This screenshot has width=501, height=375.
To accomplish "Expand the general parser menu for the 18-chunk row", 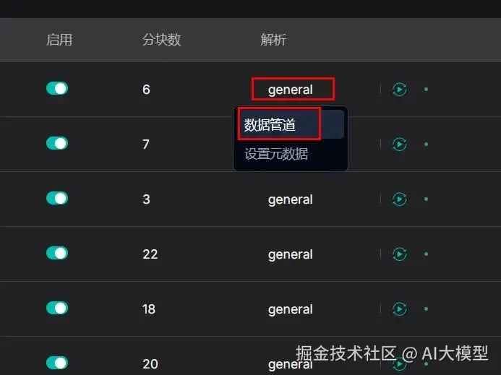I will (x=290, y=309).
